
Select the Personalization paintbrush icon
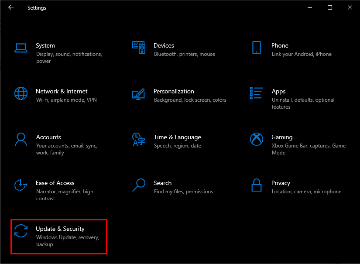139,94
